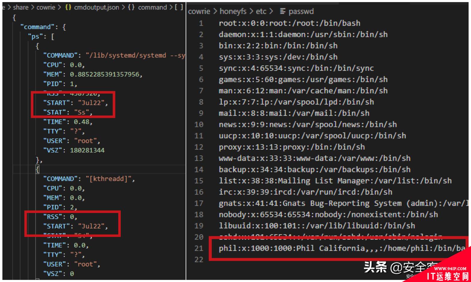Click the backup:x:34:34 passwd line

(315, 169)
